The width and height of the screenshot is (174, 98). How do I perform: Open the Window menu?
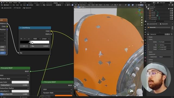pos(15,3)
